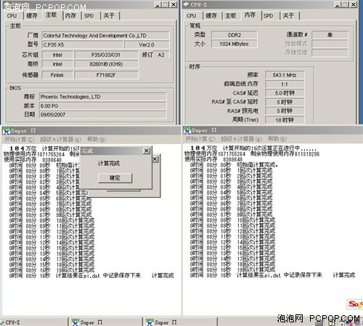Open the first Super Pi taskbar button
This screenshot has width=363, height=326.
coord(87,322)
